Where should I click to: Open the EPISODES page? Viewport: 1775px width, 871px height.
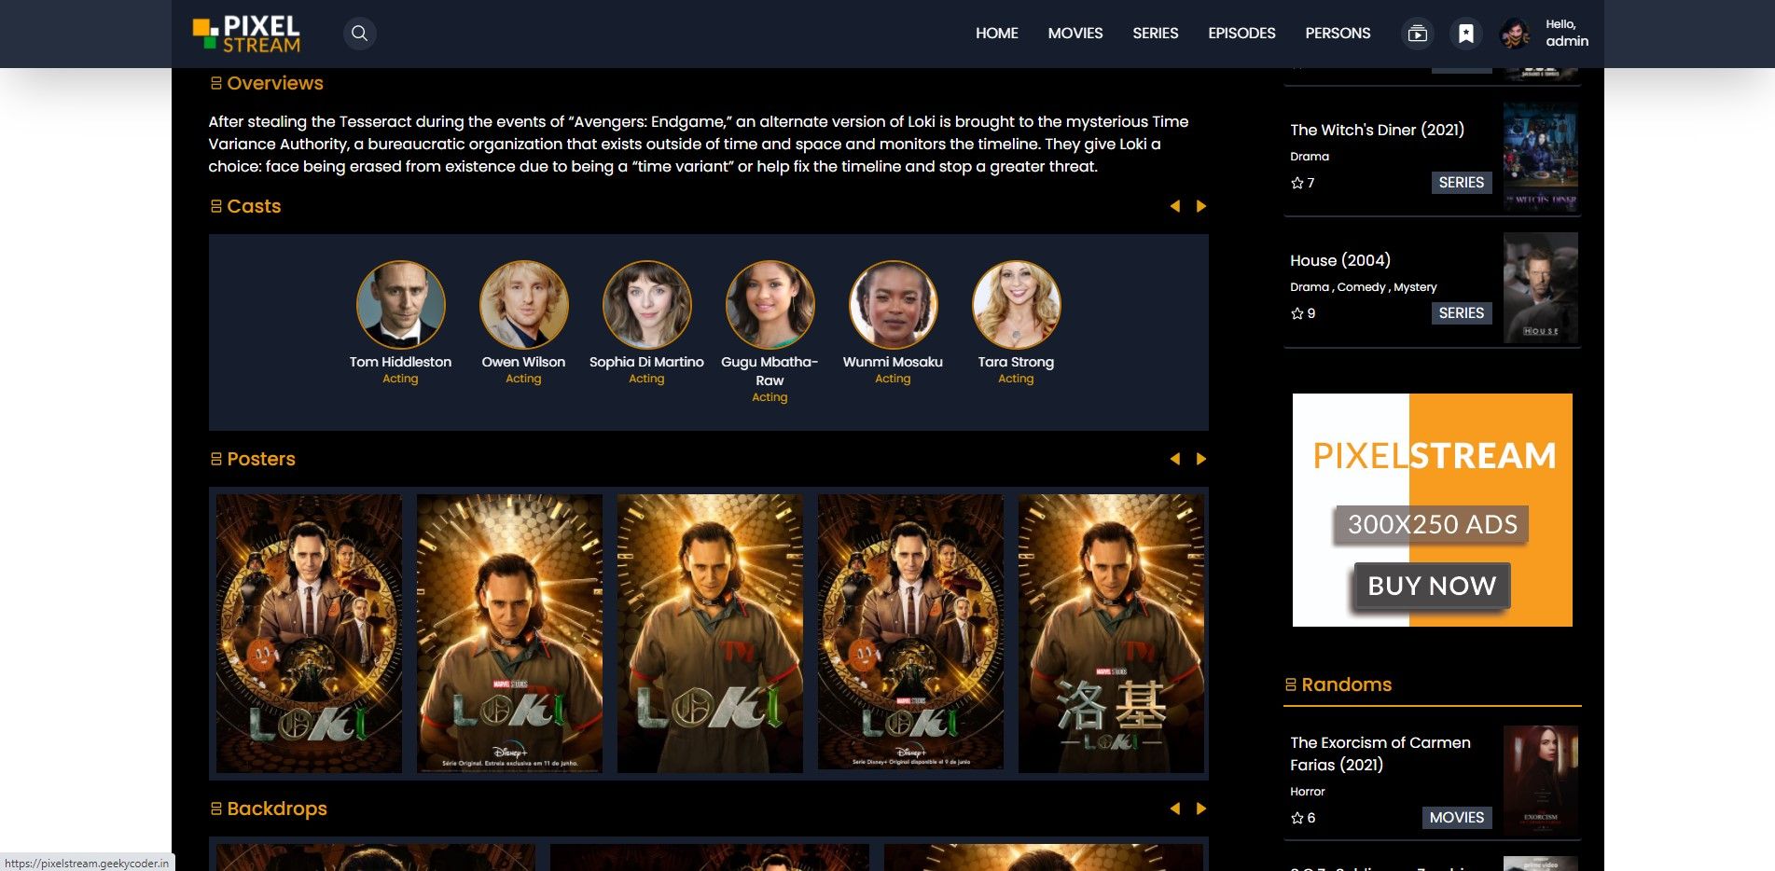pyautogui.click(x=1241, y=34)
